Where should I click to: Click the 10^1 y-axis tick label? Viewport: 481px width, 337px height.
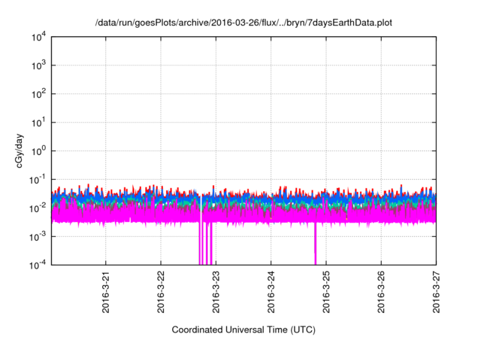click(38, 123)
